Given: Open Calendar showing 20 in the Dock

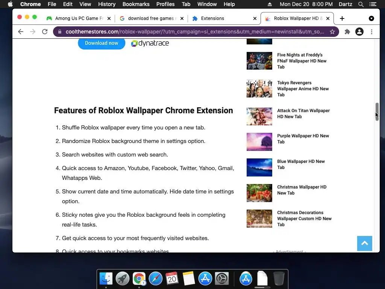Looking at the screenshot, I should pyautogui.click(x=172, y=278).
